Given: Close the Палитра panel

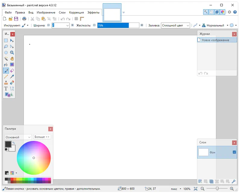Looking at the screenshot, I should 50,129.
